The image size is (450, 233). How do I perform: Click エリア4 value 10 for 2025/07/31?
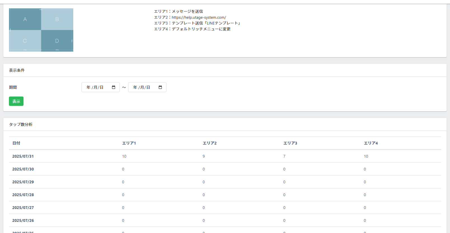(366, 156)
